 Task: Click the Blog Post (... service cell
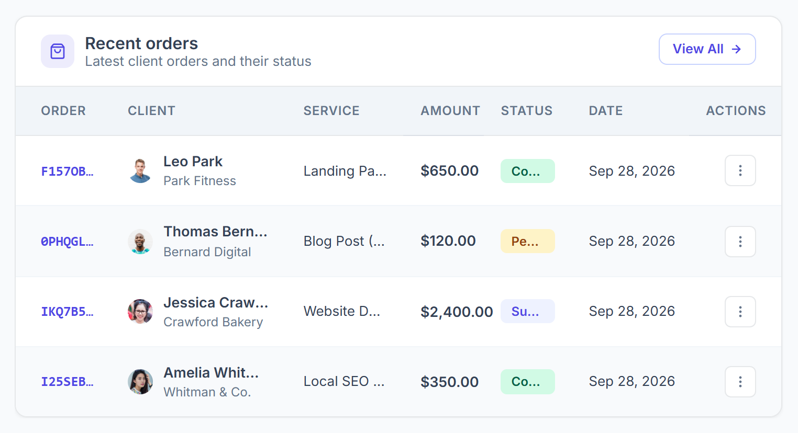point(344,241)
